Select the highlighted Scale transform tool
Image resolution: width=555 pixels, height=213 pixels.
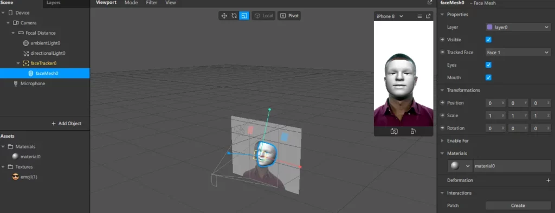coord(244,16)
